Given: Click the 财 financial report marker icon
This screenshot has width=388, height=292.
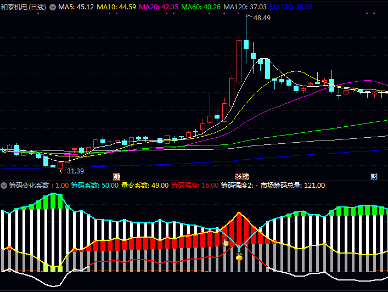Looking at the screenshot, I should point(374,176).
